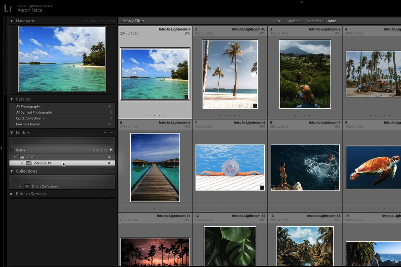Expand the Publish Services panel
This screenshot has width=401, height=267.
(12, 194)
